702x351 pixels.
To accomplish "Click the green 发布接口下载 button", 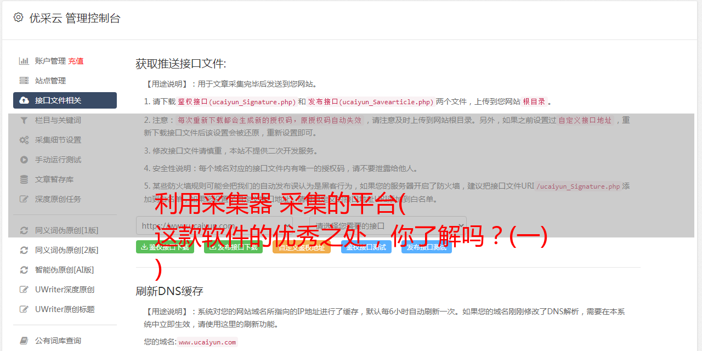I will [x=233, y=247].
